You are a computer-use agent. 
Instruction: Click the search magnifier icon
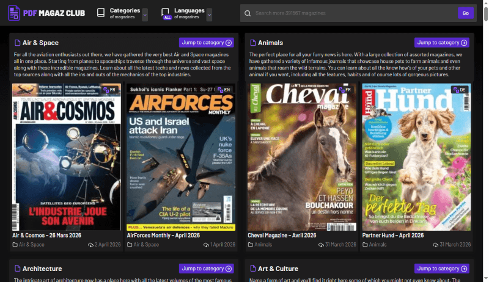pyautogui.click(x=248, y=13)
